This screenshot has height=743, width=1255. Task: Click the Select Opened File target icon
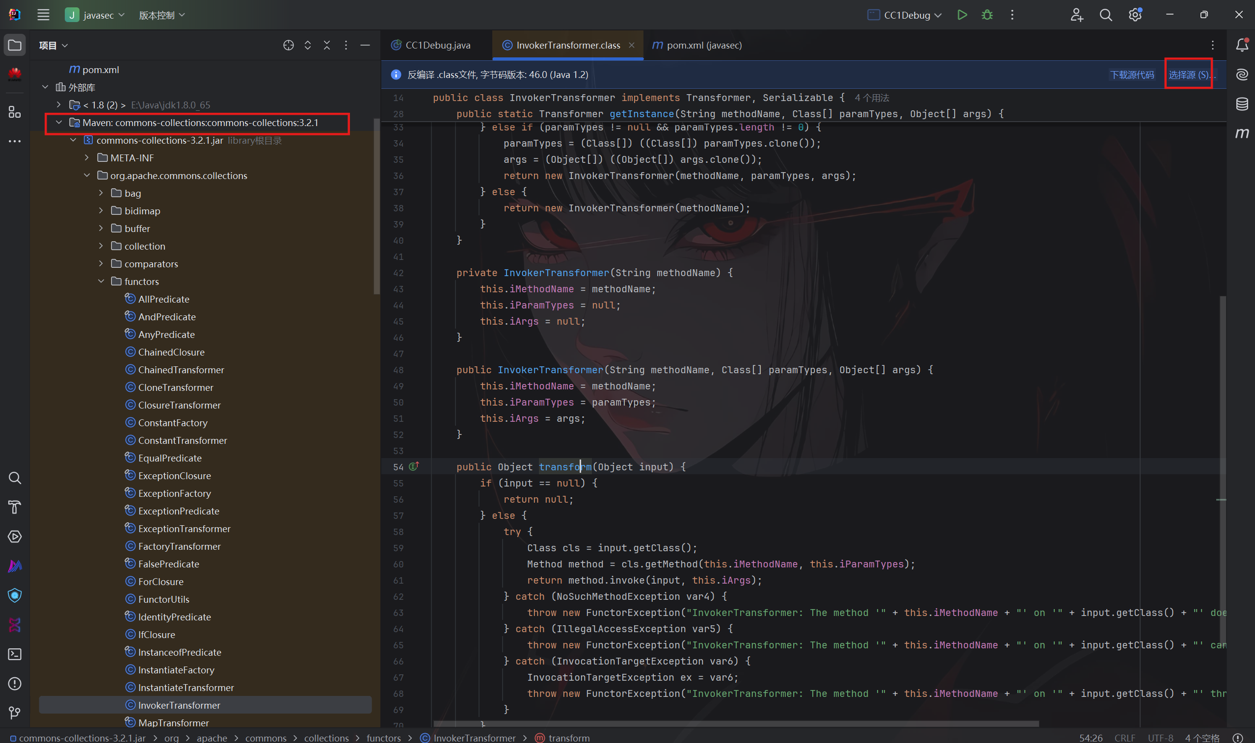tap(288, 45)
